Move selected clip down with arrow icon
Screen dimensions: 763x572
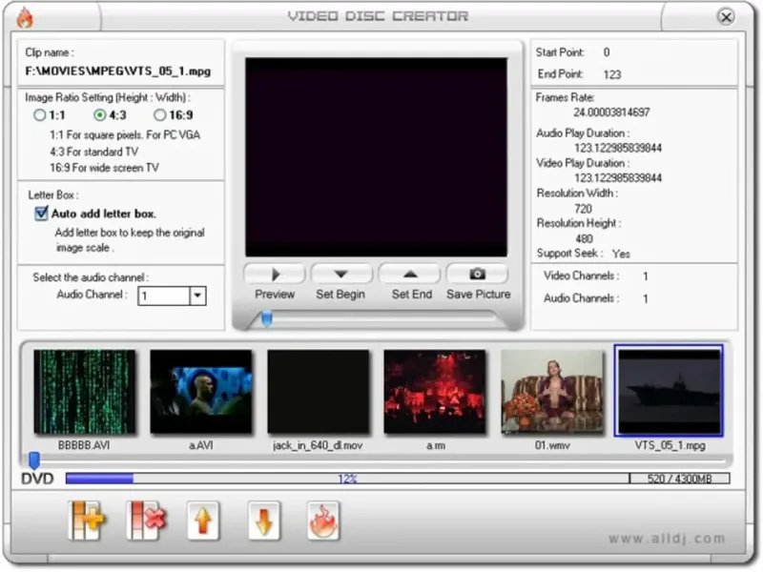coord(263,521)
